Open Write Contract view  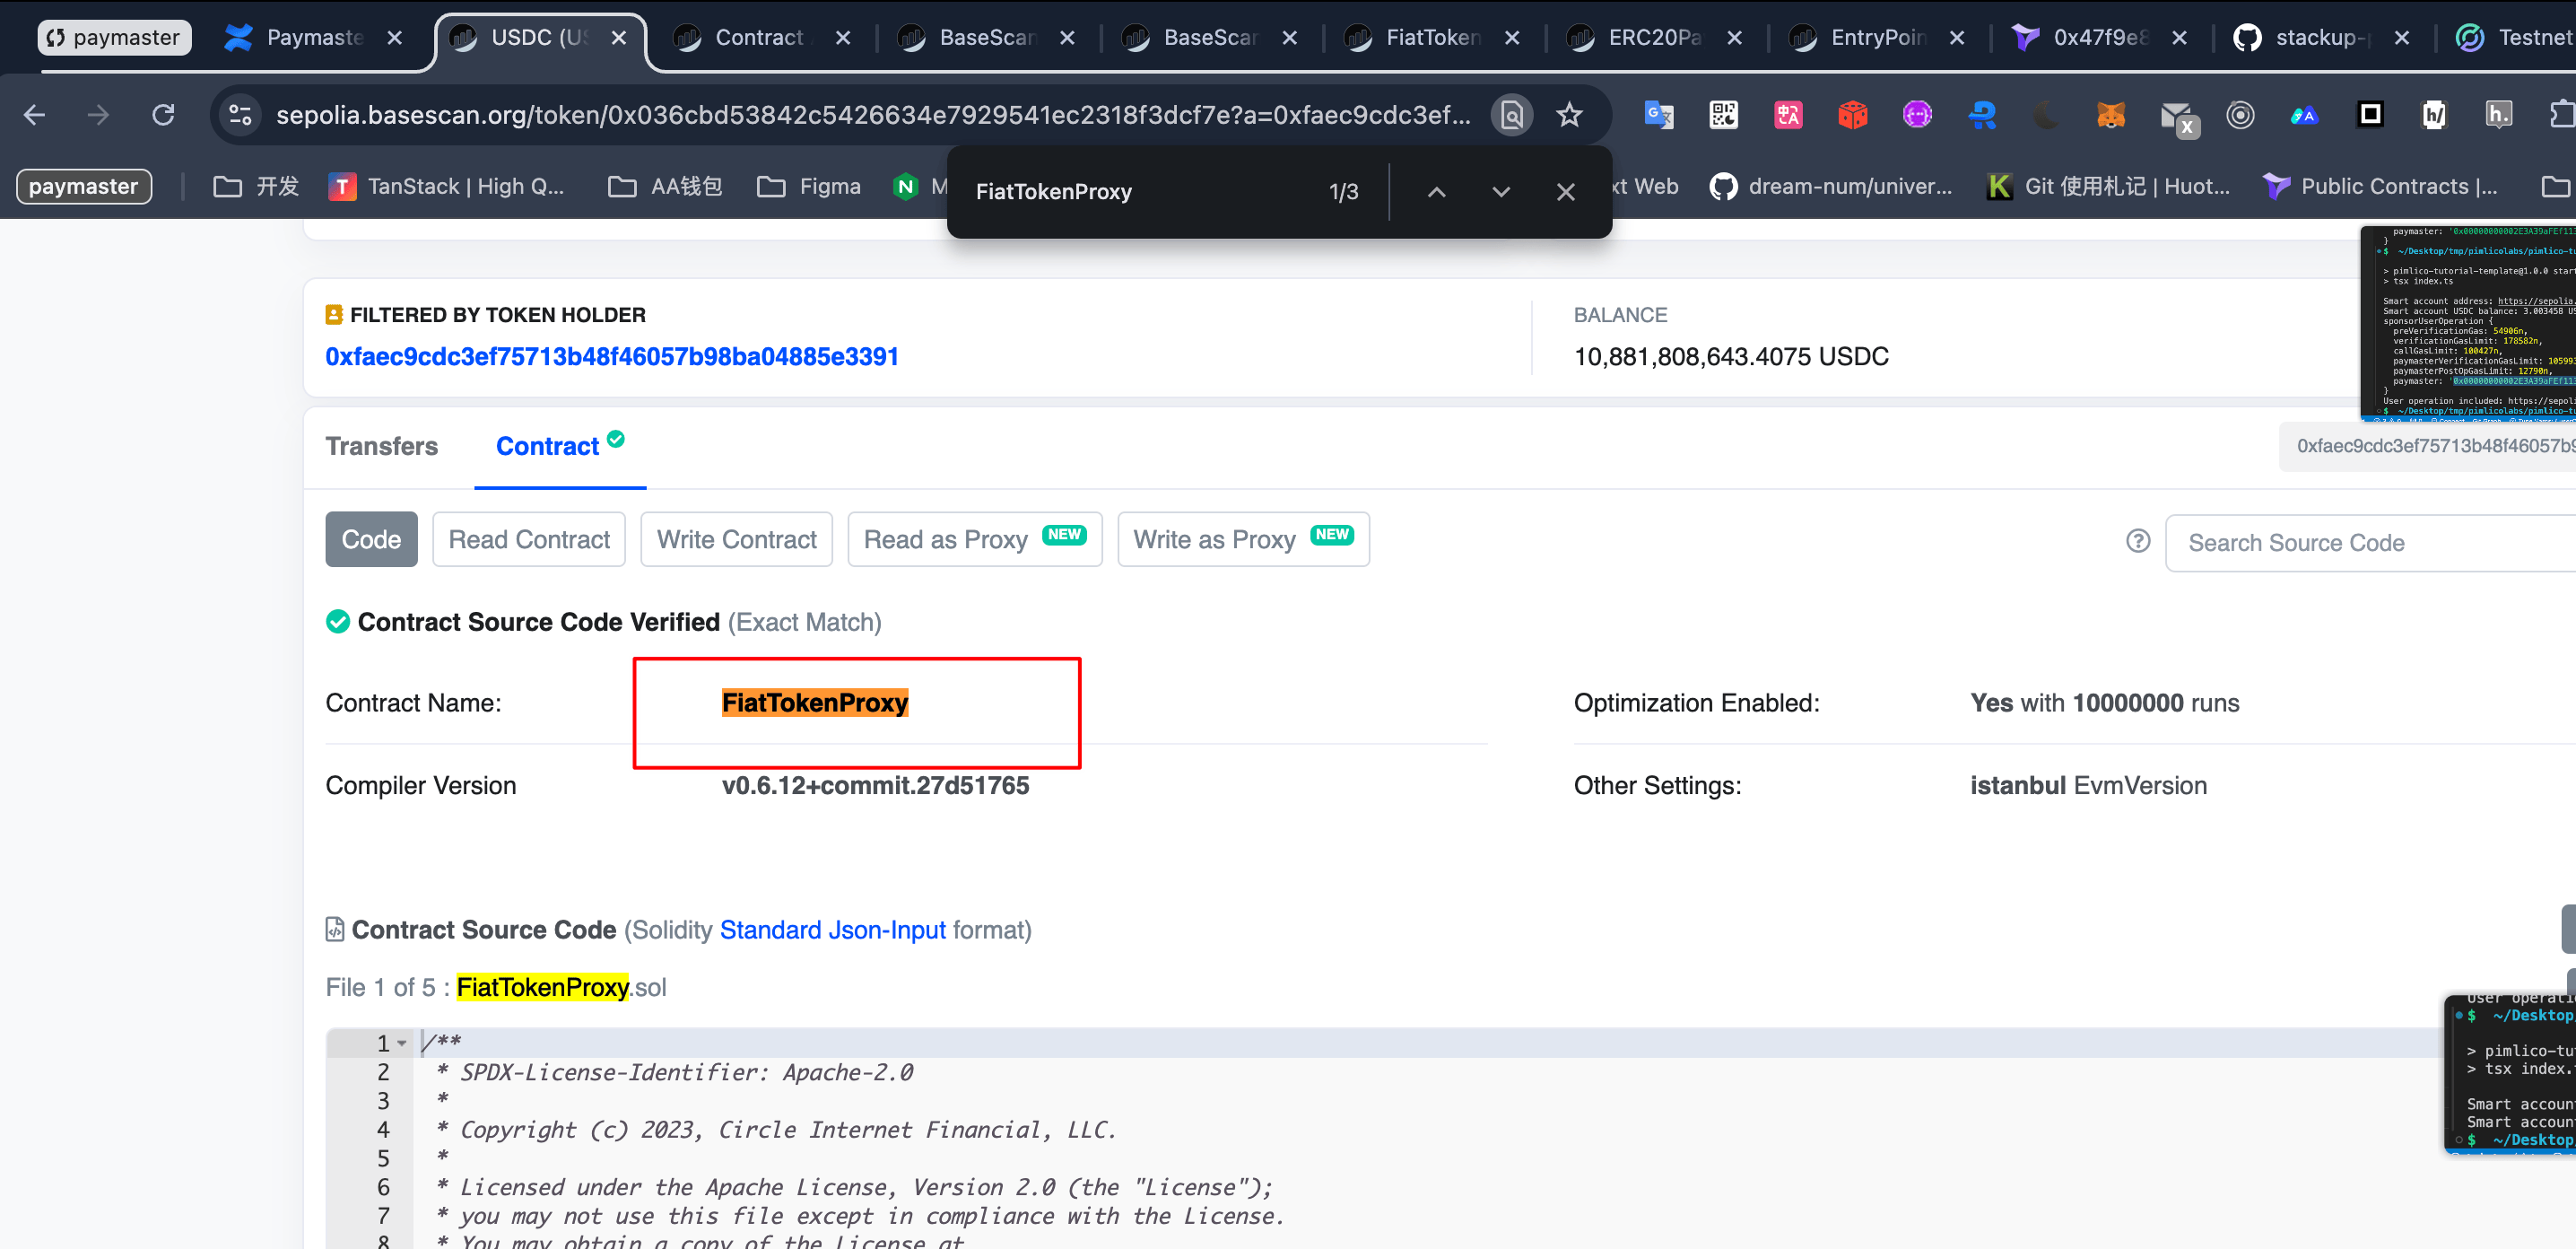[737, 539]
